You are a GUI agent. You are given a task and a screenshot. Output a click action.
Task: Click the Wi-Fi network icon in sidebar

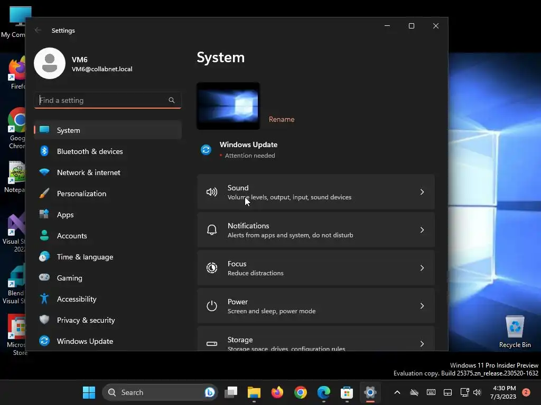[44, 171]
